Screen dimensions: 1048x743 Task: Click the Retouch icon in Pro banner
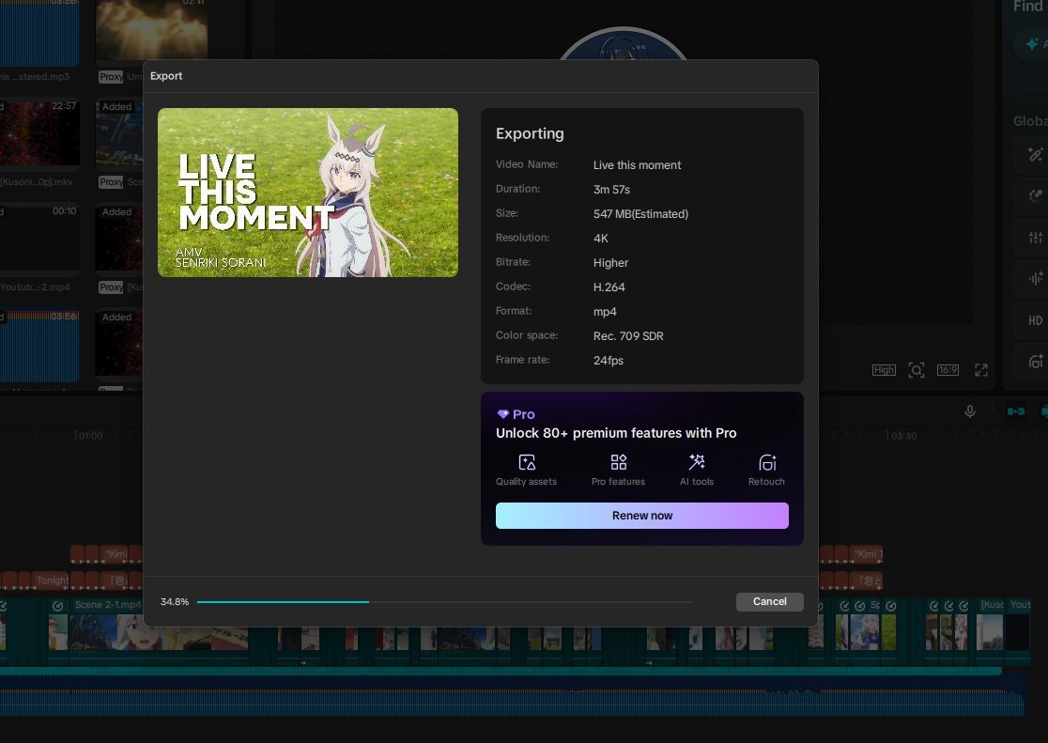coord(767,462)
